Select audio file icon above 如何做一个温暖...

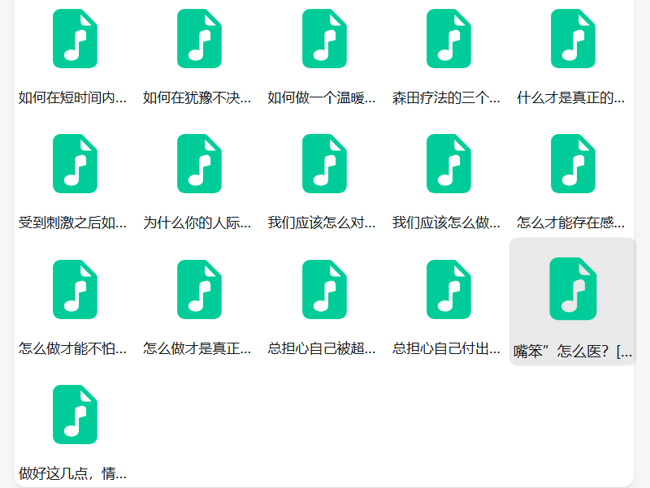[324, 38]
